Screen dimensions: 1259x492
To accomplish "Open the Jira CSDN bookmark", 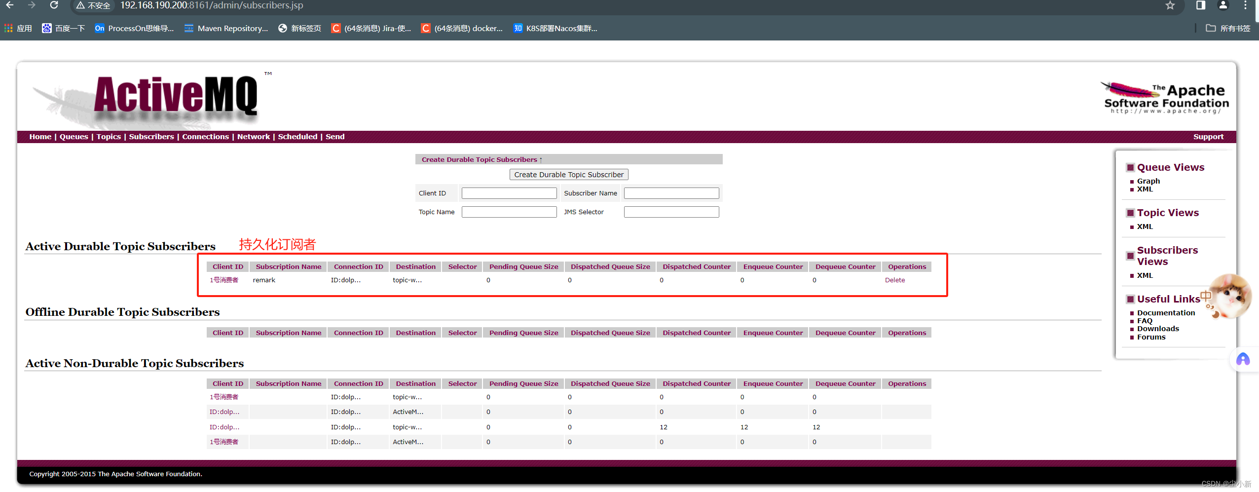I will [371, 28].
